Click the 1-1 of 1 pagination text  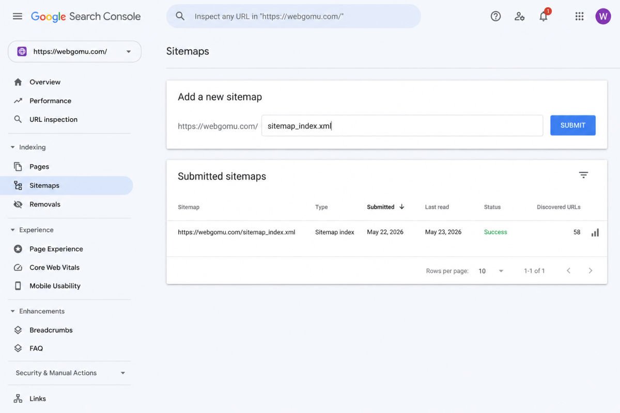(534, 271)
